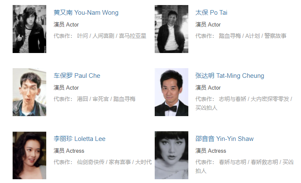The image size is (301, 183).
Task: Open the work 港囧 under Paul Che
Action: 82,99
